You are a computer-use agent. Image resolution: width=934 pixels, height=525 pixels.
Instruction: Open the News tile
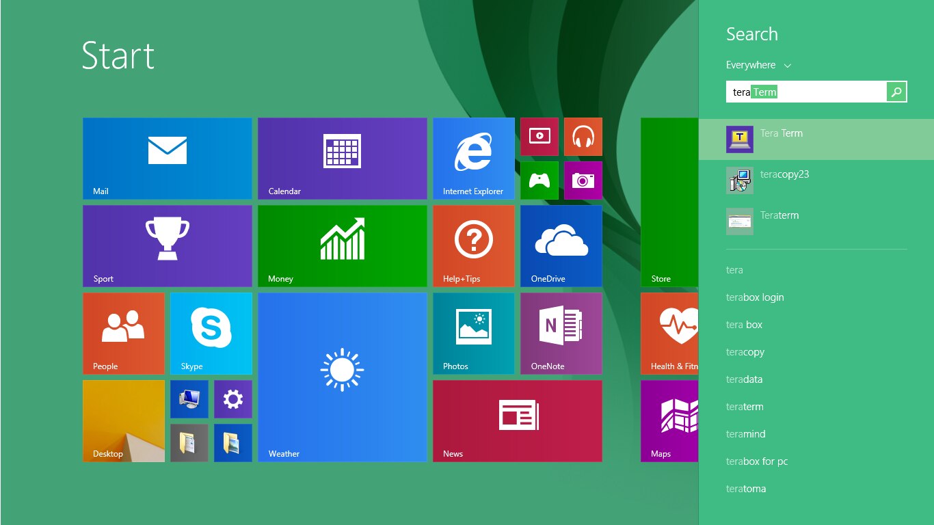(x=518, y=421)
